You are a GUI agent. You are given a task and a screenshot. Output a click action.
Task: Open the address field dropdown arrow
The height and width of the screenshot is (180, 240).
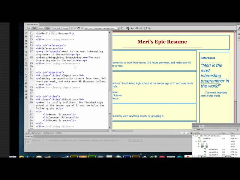(118, 28)
